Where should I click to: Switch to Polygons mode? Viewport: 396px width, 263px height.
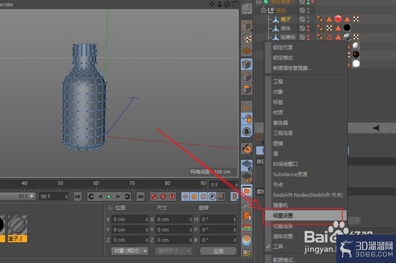[247, 89]
